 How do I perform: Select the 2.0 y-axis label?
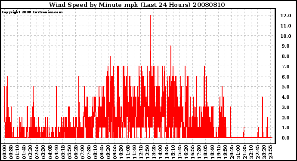[286, 118]
